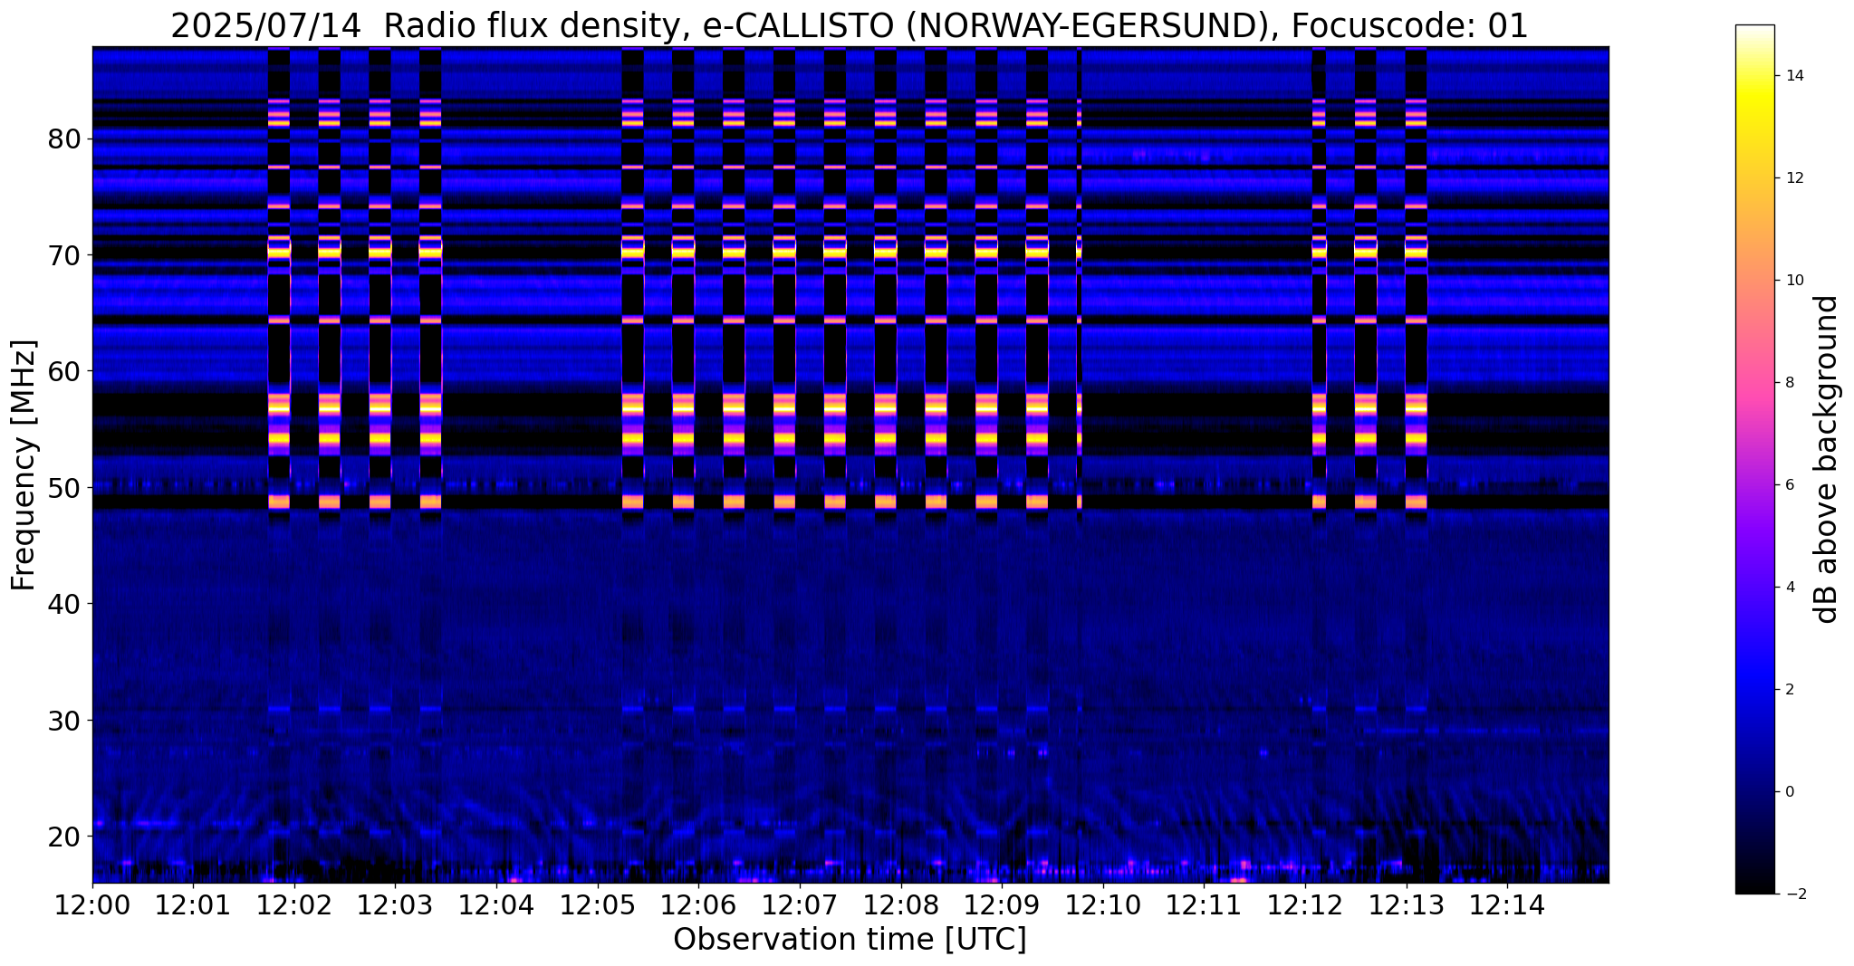This screenshot has height=966, width=1854.
Task: Click the 12:00 time tick label
Action: [x=92, y=904]
